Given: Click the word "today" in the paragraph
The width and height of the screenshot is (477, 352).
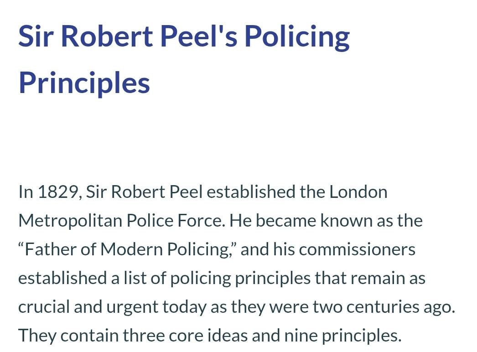Looking at the screenshot, I should pyautogui.click(x=184, y=308).
